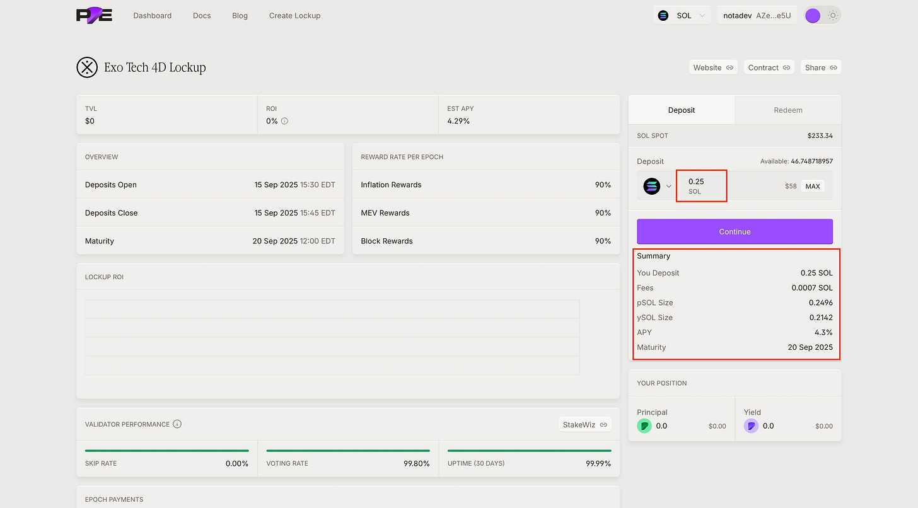Viewport: 918px width, 508px height.
Task: Click the ROI info icon
Action: [284, 121]
